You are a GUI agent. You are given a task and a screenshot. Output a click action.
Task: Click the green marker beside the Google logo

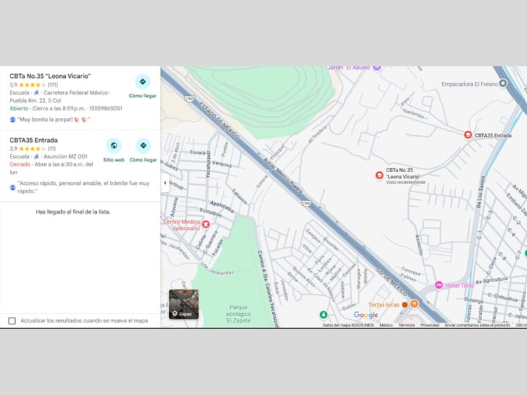323,314
